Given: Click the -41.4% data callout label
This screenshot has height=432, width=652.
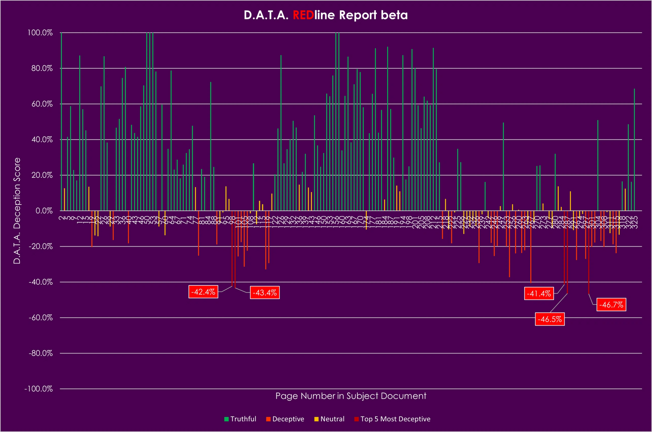Looking at the screenshot, I should (539, 293).
